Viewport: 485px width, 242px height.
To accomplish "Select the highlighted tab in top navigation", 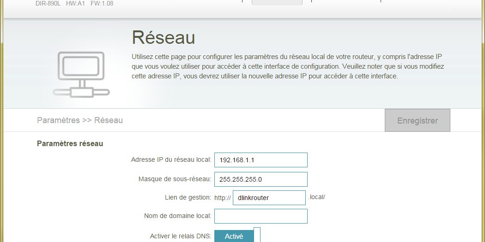I will [x=277, y=2].
